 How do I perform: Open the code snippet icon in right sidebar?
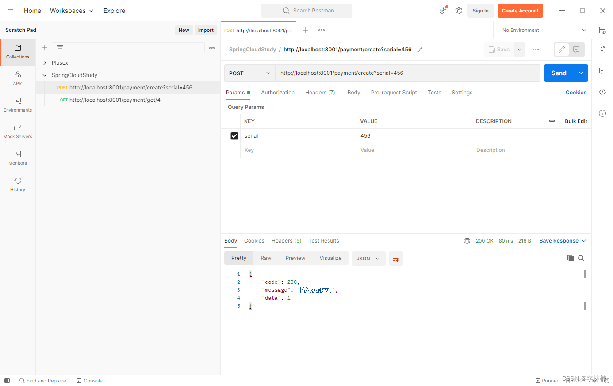tap(602, 92)
